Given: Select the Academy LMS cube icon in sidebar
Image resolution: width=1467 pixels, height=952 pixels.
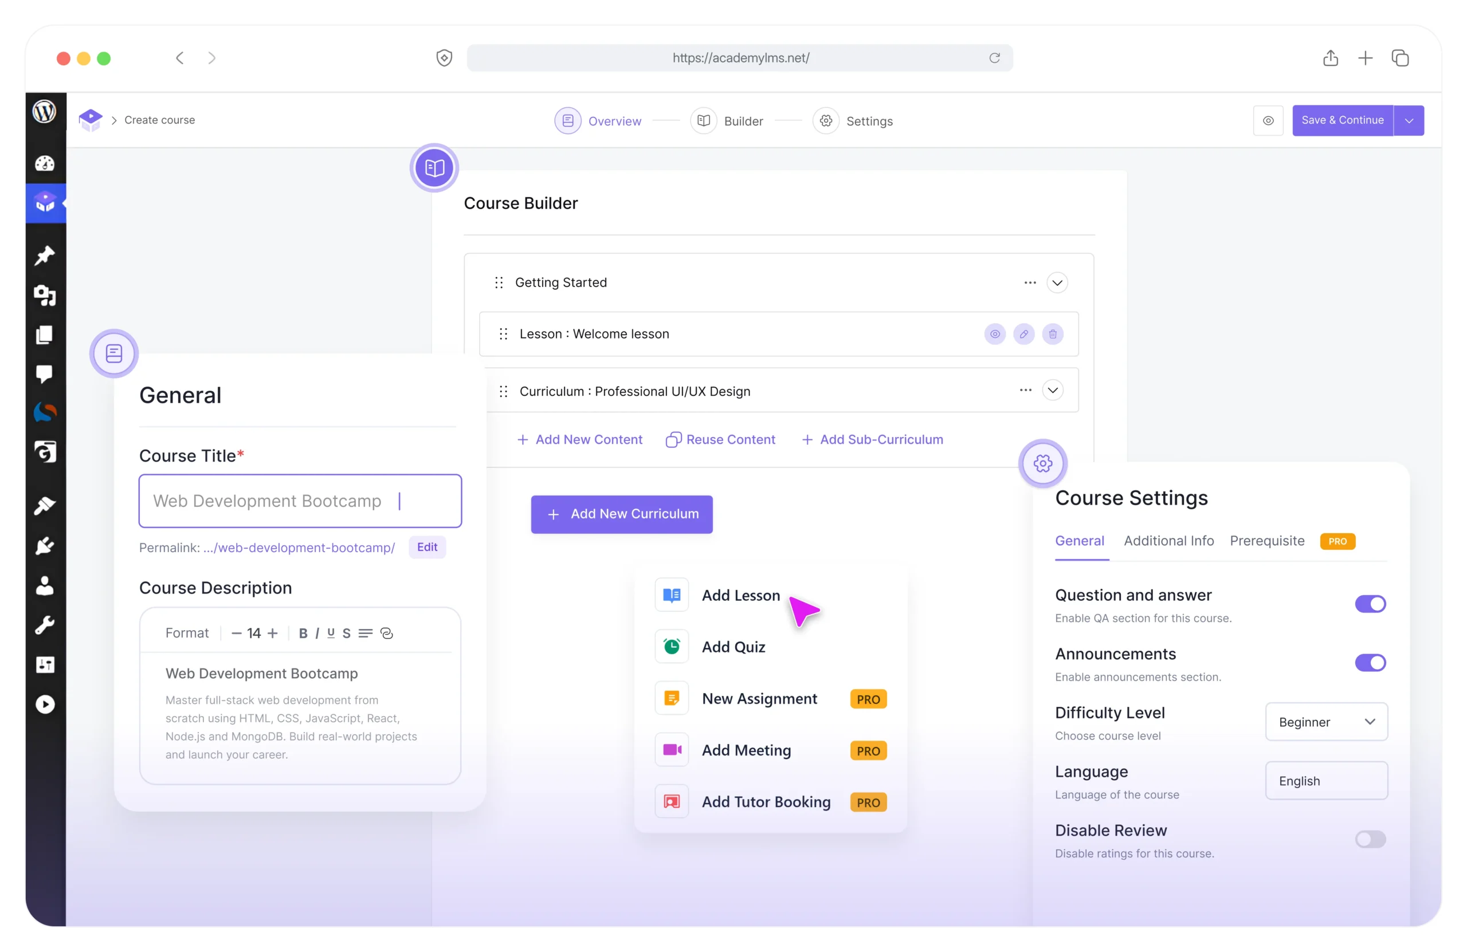Looking at the screenshot, I should point(45,202).
